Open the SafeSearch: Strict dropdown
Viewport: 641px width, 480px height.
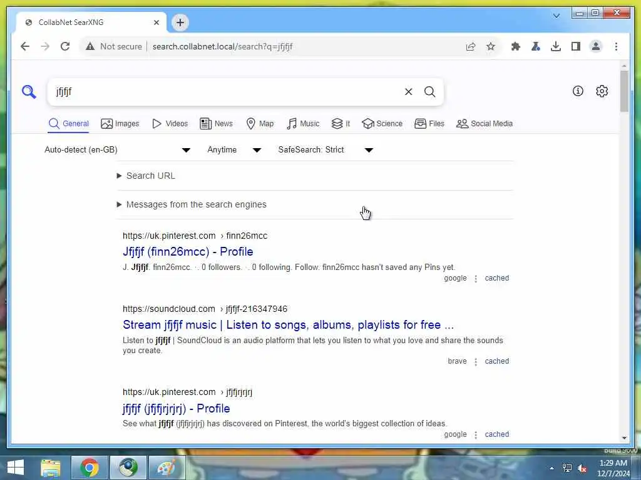(326, 150)
